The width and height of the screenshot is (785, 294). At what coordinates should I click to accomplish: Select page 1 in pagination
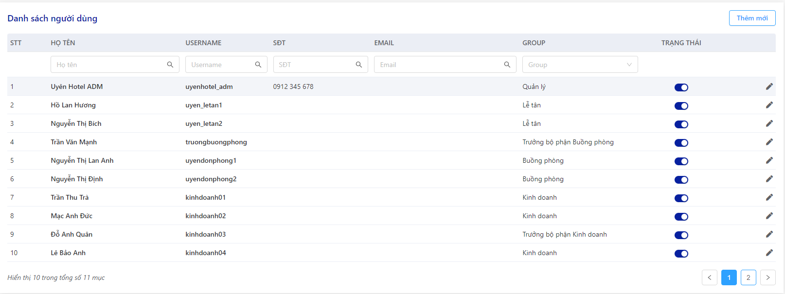tap(729, 277)
